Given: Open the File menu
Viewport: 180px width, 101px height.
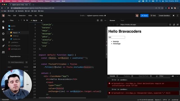Looking at the screenshot, I should click(x=9, y=16).
